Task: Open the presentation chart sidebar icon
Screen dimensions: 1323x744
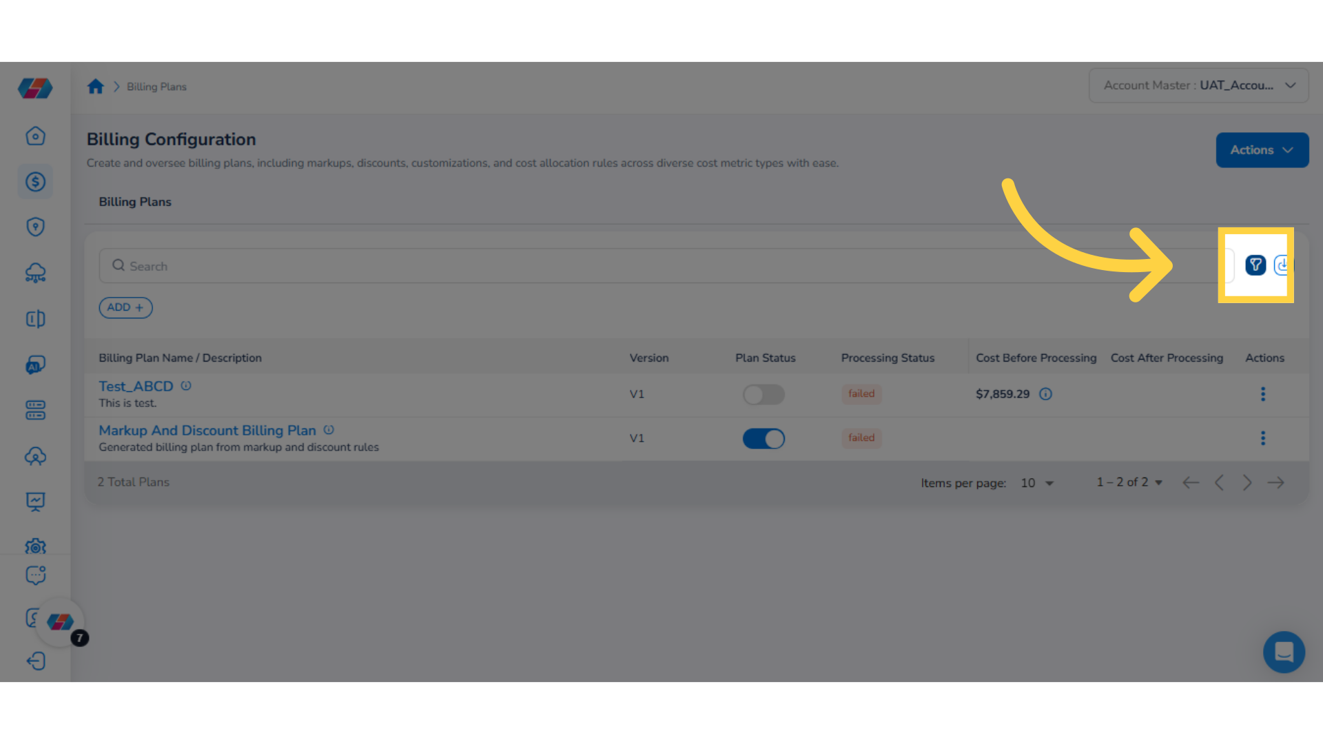Action: (35, 502)
